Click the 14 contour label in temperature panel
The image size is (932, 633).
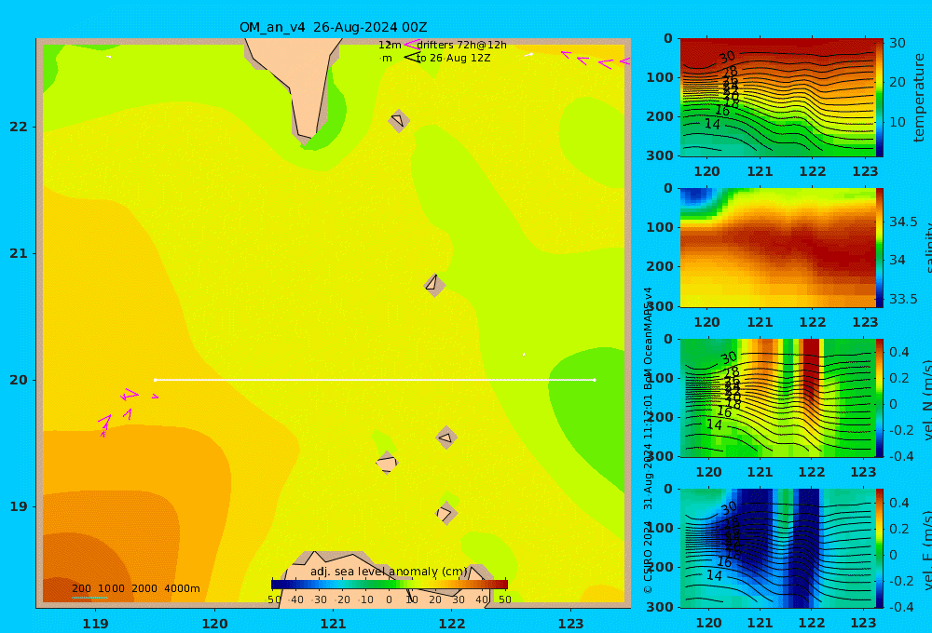pos(712,124)
